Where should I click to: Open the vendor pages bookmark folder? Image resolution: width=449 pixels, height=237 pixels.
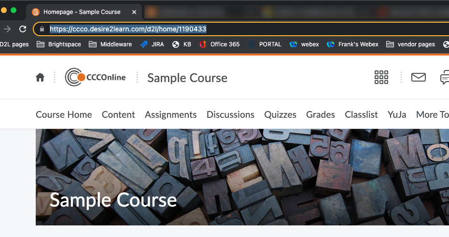411,44
